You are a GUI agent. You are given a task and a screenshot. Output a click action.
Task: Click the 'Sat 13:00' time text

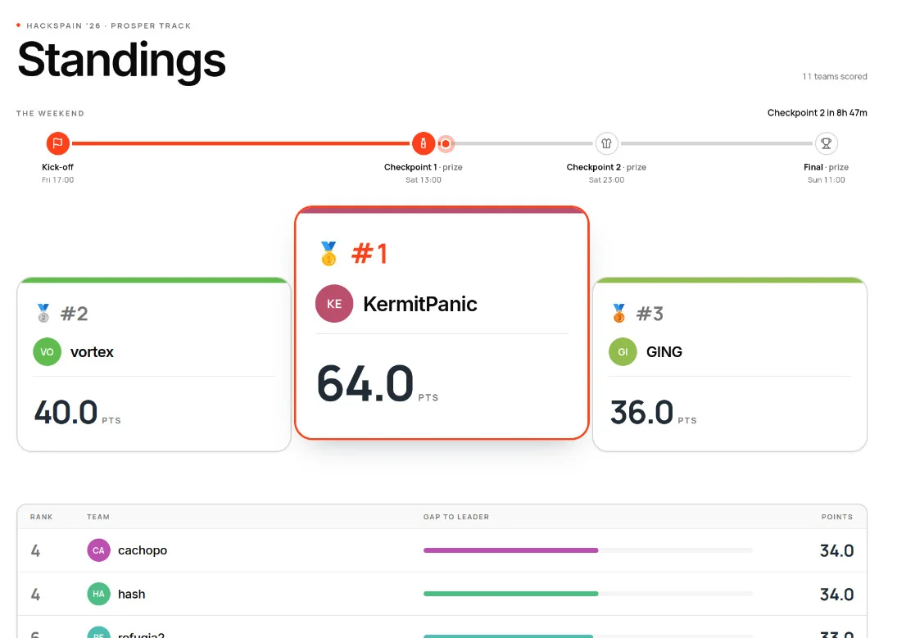click(424, 179)
